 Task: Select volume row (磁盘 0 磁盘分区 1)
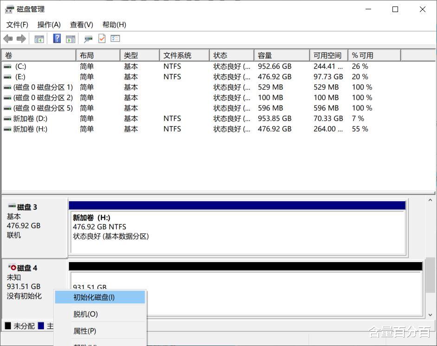pyautogui.click(x=218, y=88)
